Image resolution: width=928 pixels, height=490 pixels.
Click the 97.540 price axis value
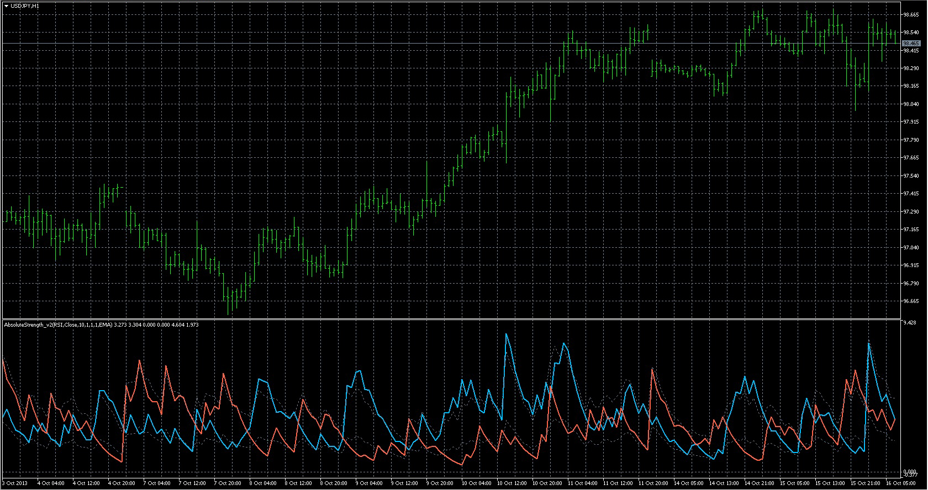click(x=911, y=176)
